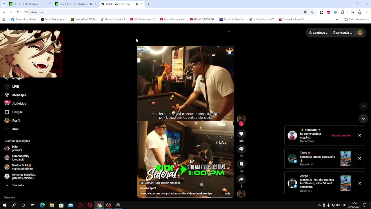Click the CapCut editing link on video
Image resolution: width=371 pixels, height=209 pixels.
coord(160,183)
